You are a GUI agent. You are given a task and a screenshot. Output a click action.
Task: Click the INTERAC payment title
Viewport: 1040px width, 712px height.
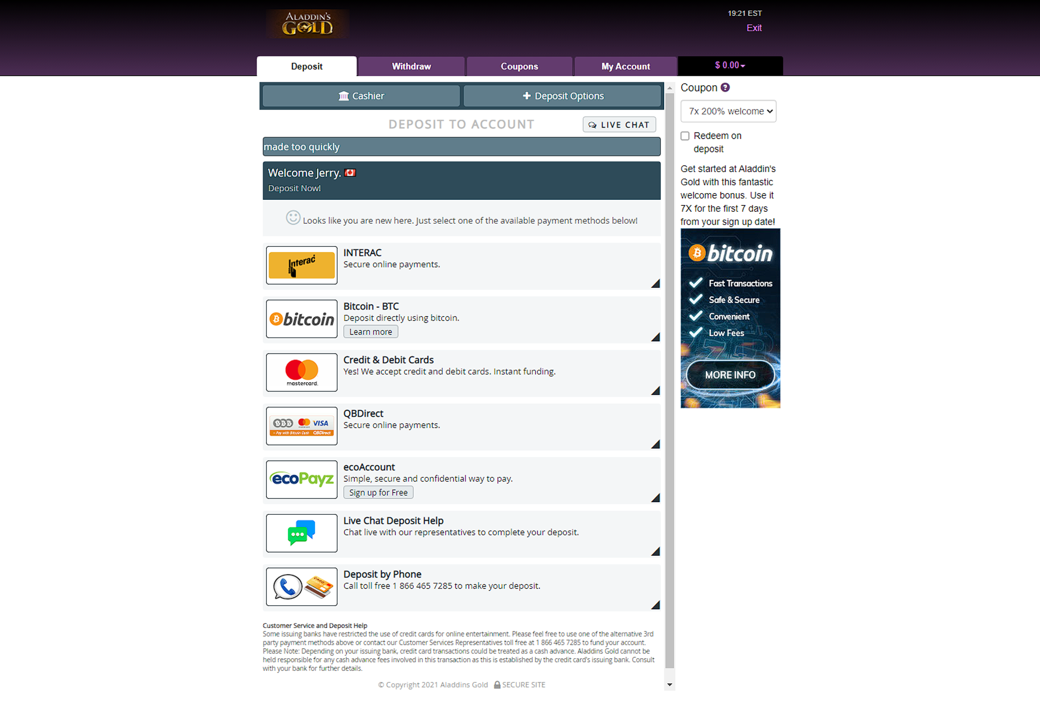click(x=362, y=253)
